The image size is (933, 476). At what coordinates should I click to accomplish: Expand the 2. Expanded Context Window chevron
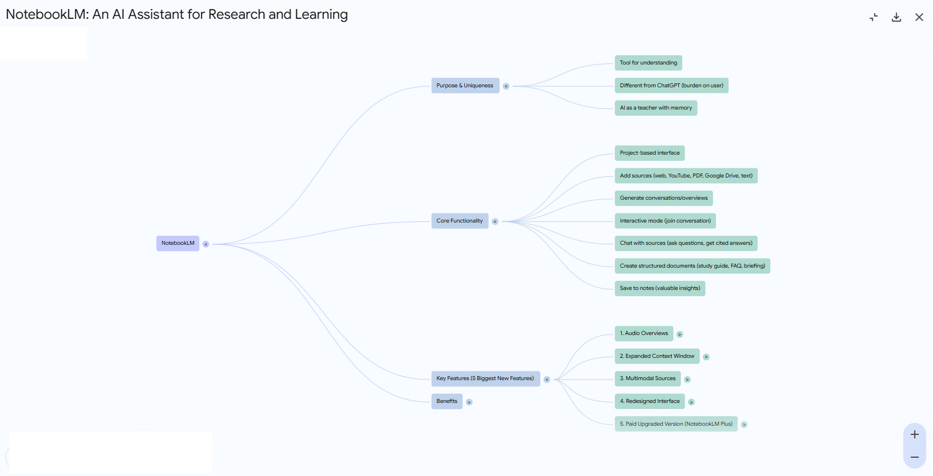tap(706, 357)
